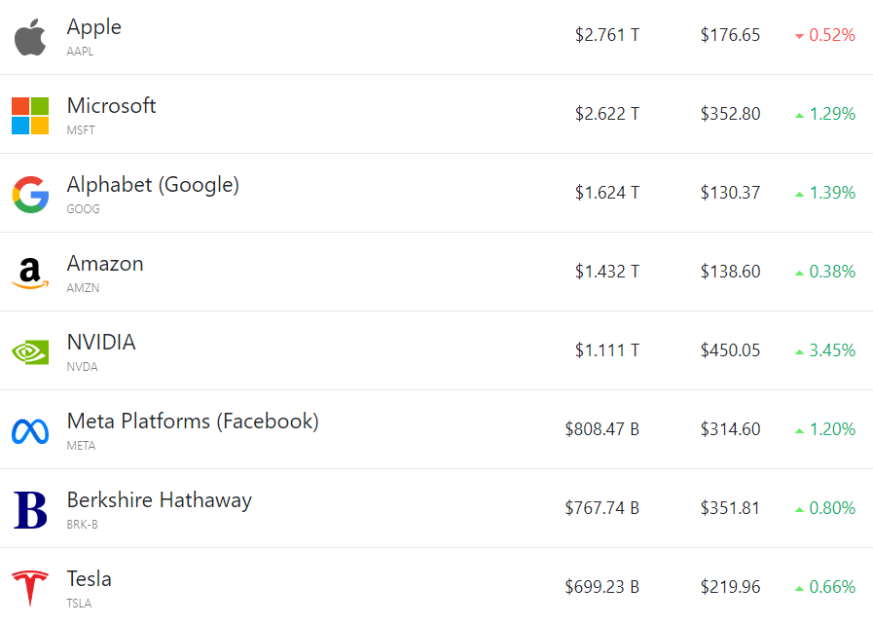Screen dimensions: 873x624
Task: Click the Microsoft four-color logo
Action: [x=30, y=116]
